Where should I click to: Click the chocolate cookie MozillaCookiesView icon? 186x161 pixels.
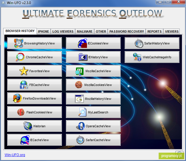(x=79, y=85)
